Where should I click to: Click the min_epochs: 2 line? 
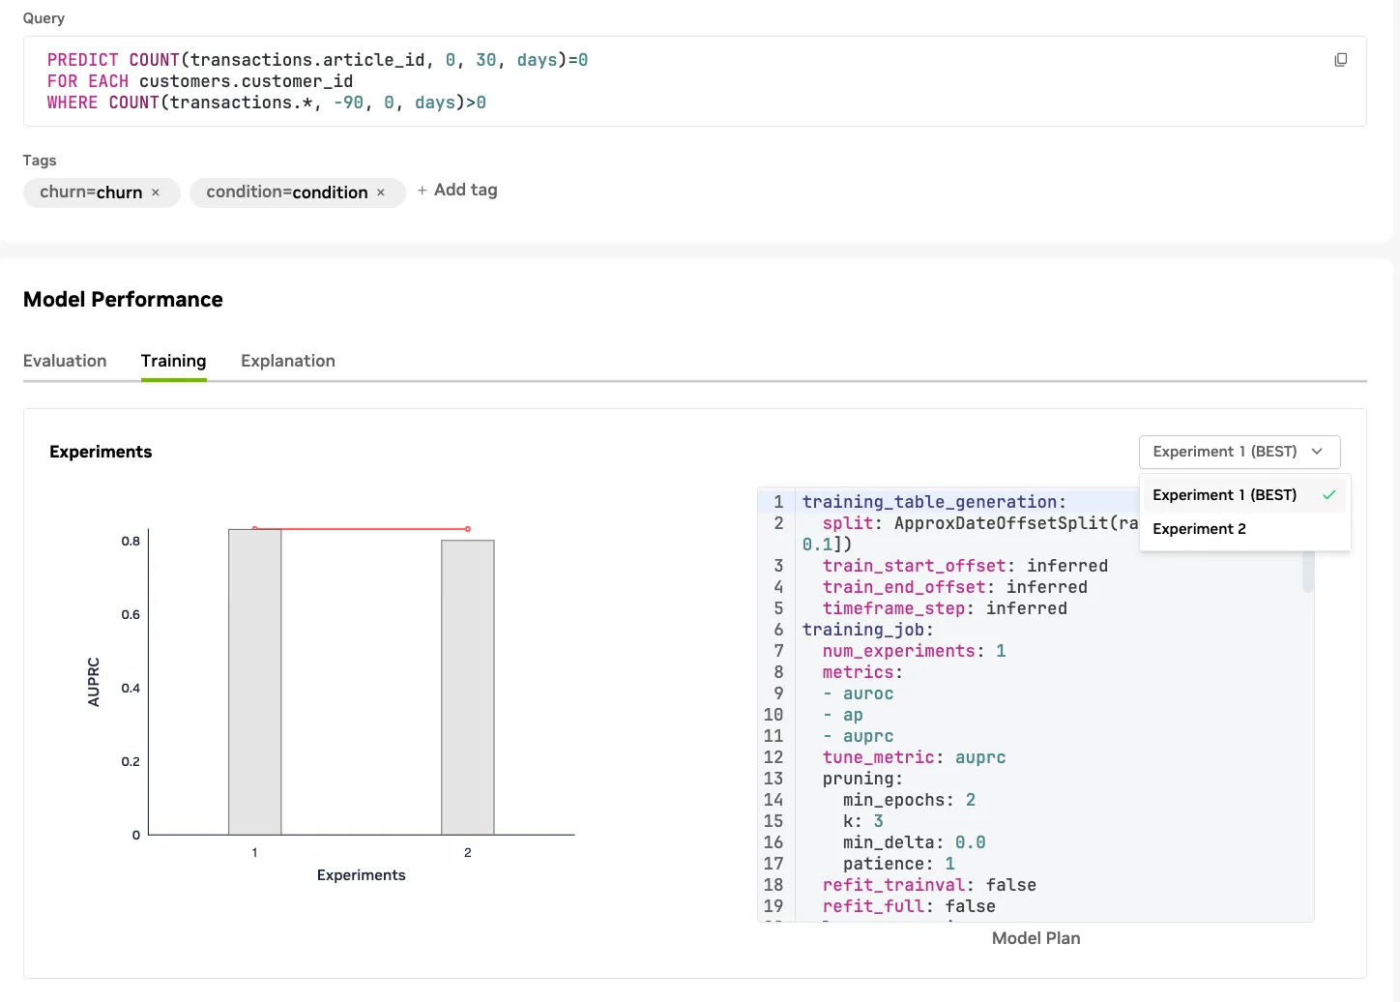coord(909,800)
